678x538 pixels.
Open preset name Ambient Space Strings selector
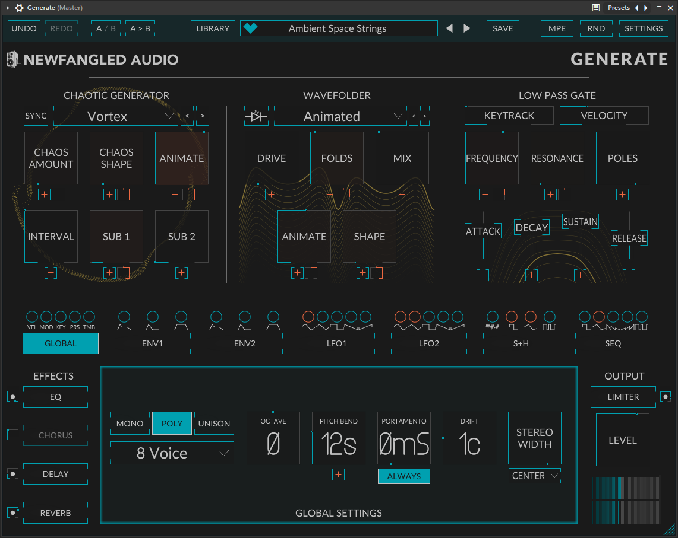coord(339,28)
